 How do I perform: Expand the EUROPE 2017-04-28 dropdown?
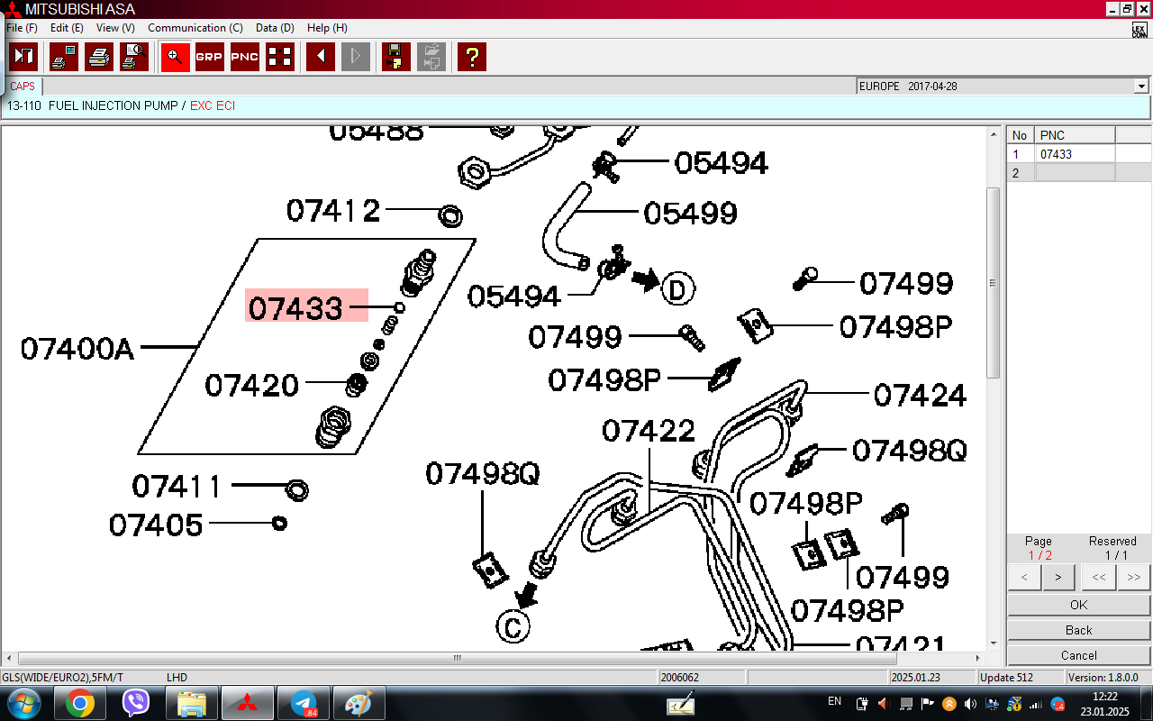coord(1141,87)
